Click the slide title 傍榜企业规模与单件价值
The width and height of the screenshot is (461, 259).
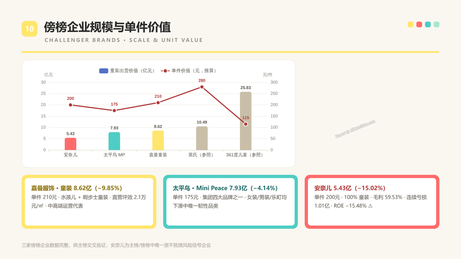(x=107, y=27)
